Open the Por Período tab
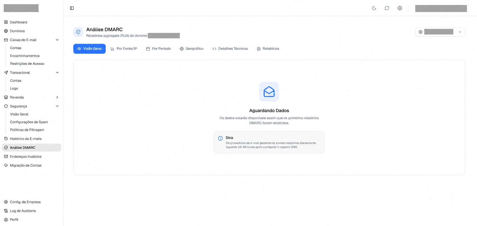 click(x=158, y=49)
